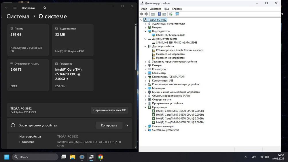Select the first Неизвестное устройство entry
The image size is (288, 162).
pos(170,54)
